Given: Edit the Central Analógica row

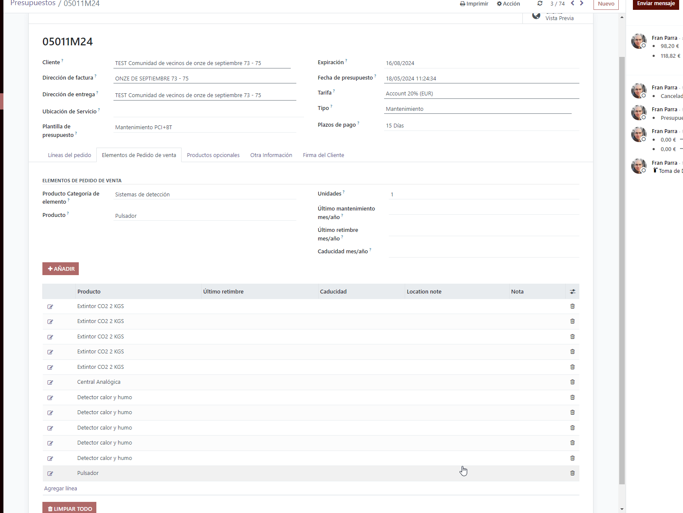Looking at the screenshot, I should tap(50, 383).
